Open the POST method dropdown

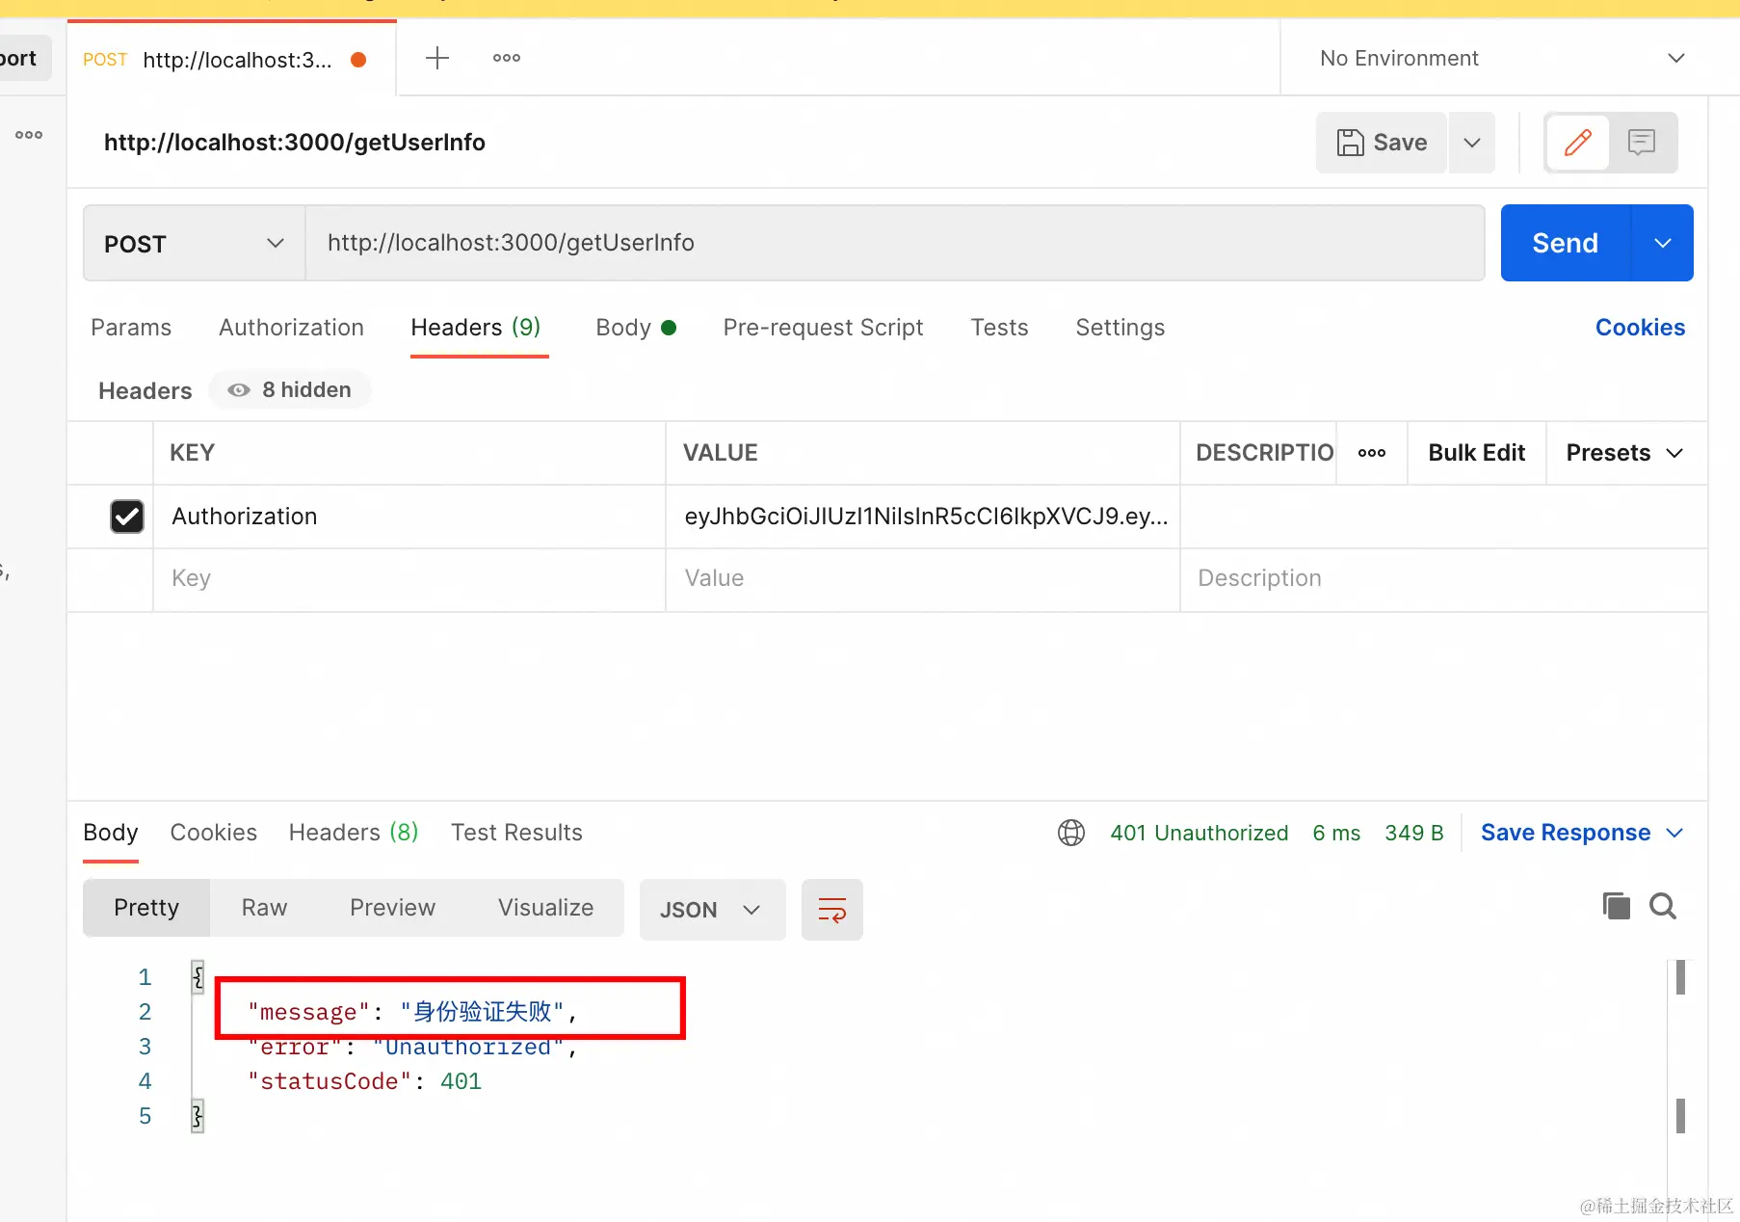tap(195, 243)
